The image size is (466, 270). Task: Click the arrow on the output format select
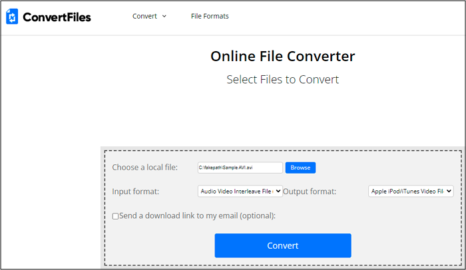(449, 192)
